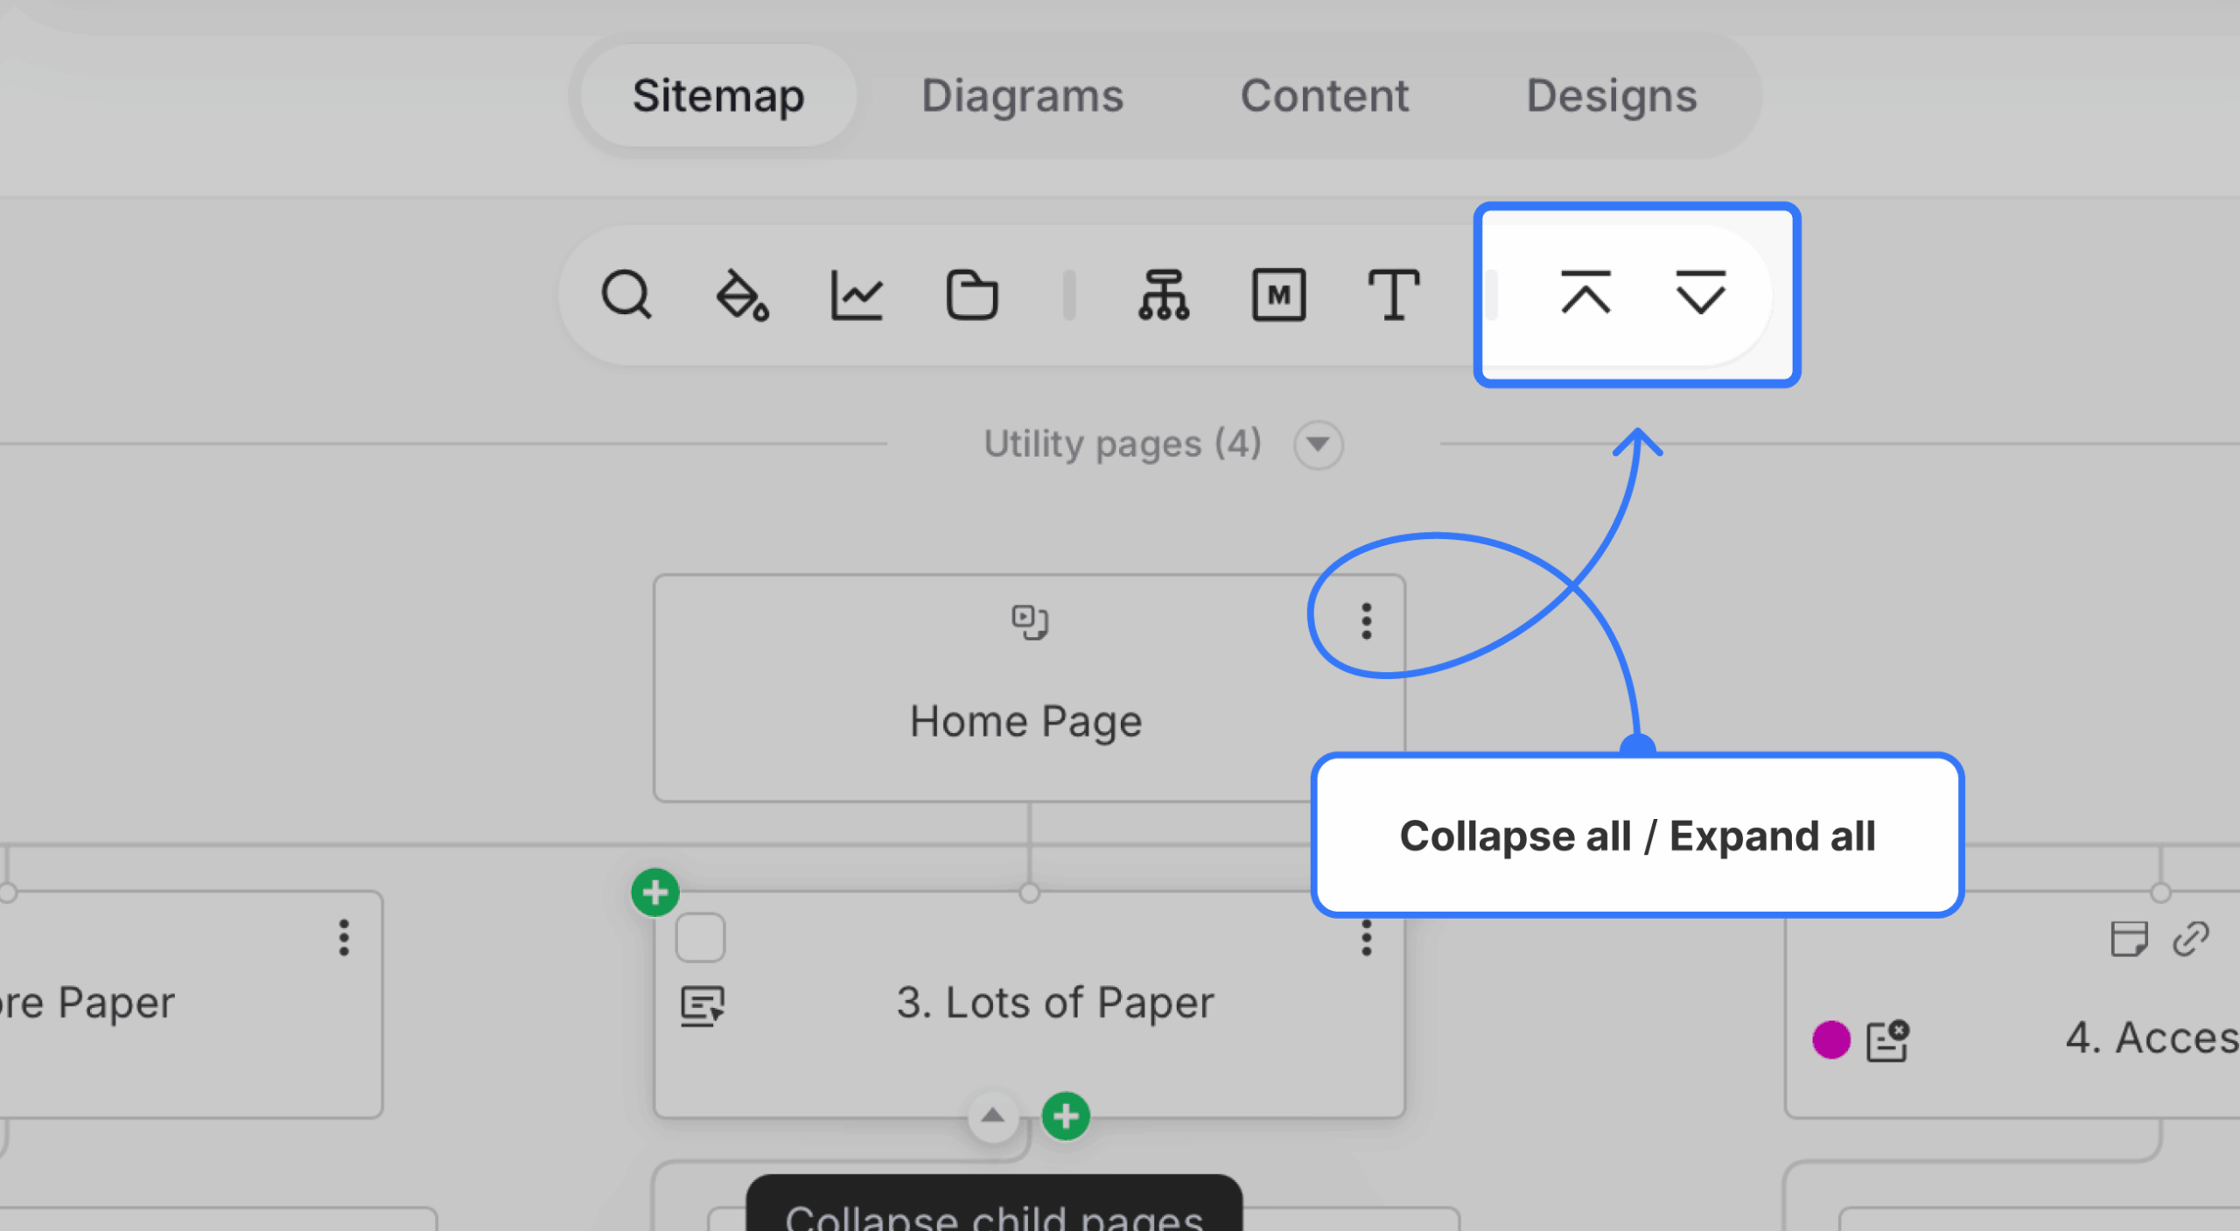Open three-dot menu on the left Paper card

pyautogui.click(x=344, y=938)
